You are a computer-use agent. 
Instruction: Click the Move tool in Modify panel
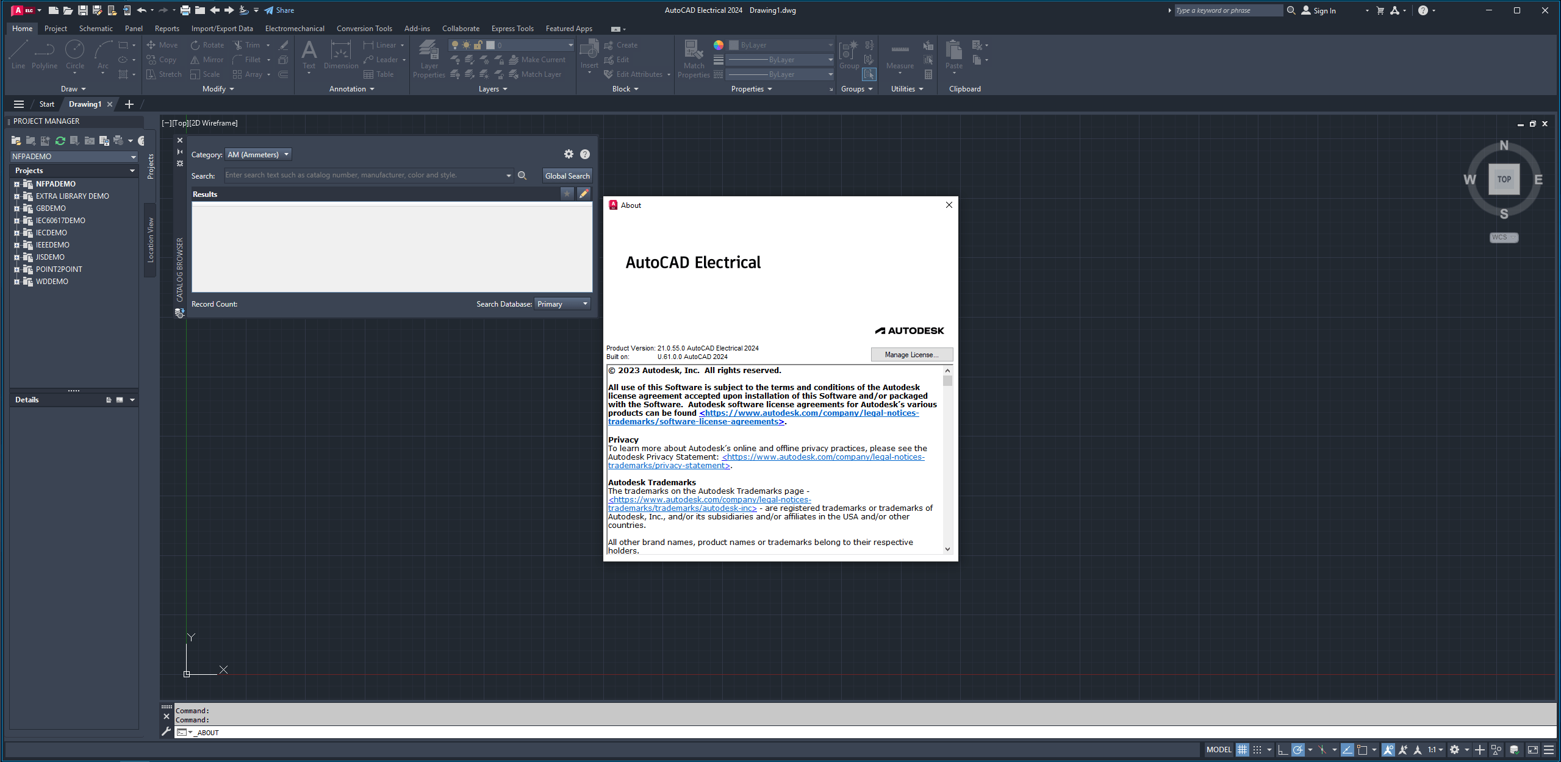coord(162,45)
